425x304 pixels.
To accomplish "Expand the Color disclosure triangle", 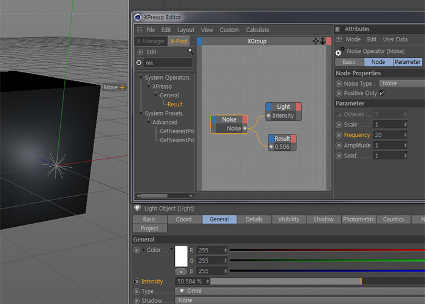I will [x=143, y=250].
